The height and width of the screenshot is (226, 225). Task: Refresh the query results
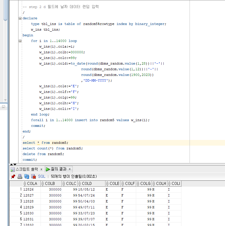(x=27, y=176)
